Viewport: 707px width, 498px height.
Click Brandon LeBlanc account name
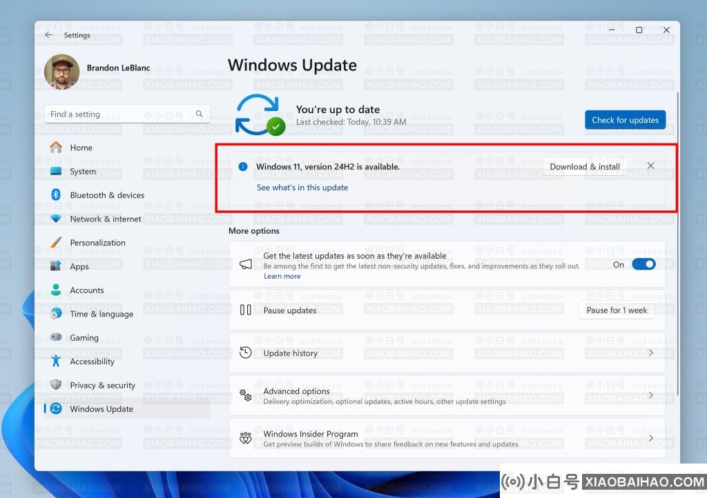pos(119,68)
